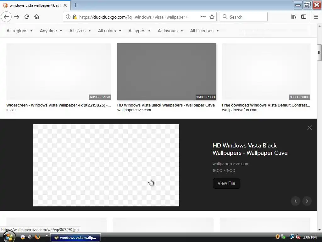
Task: Click the gear icon in Quick Launch
Action: [30, 237]
